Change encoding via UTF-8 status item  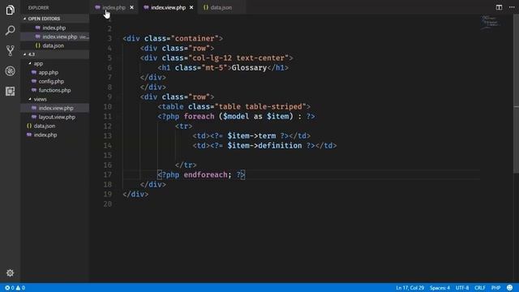tap(462, 288)
